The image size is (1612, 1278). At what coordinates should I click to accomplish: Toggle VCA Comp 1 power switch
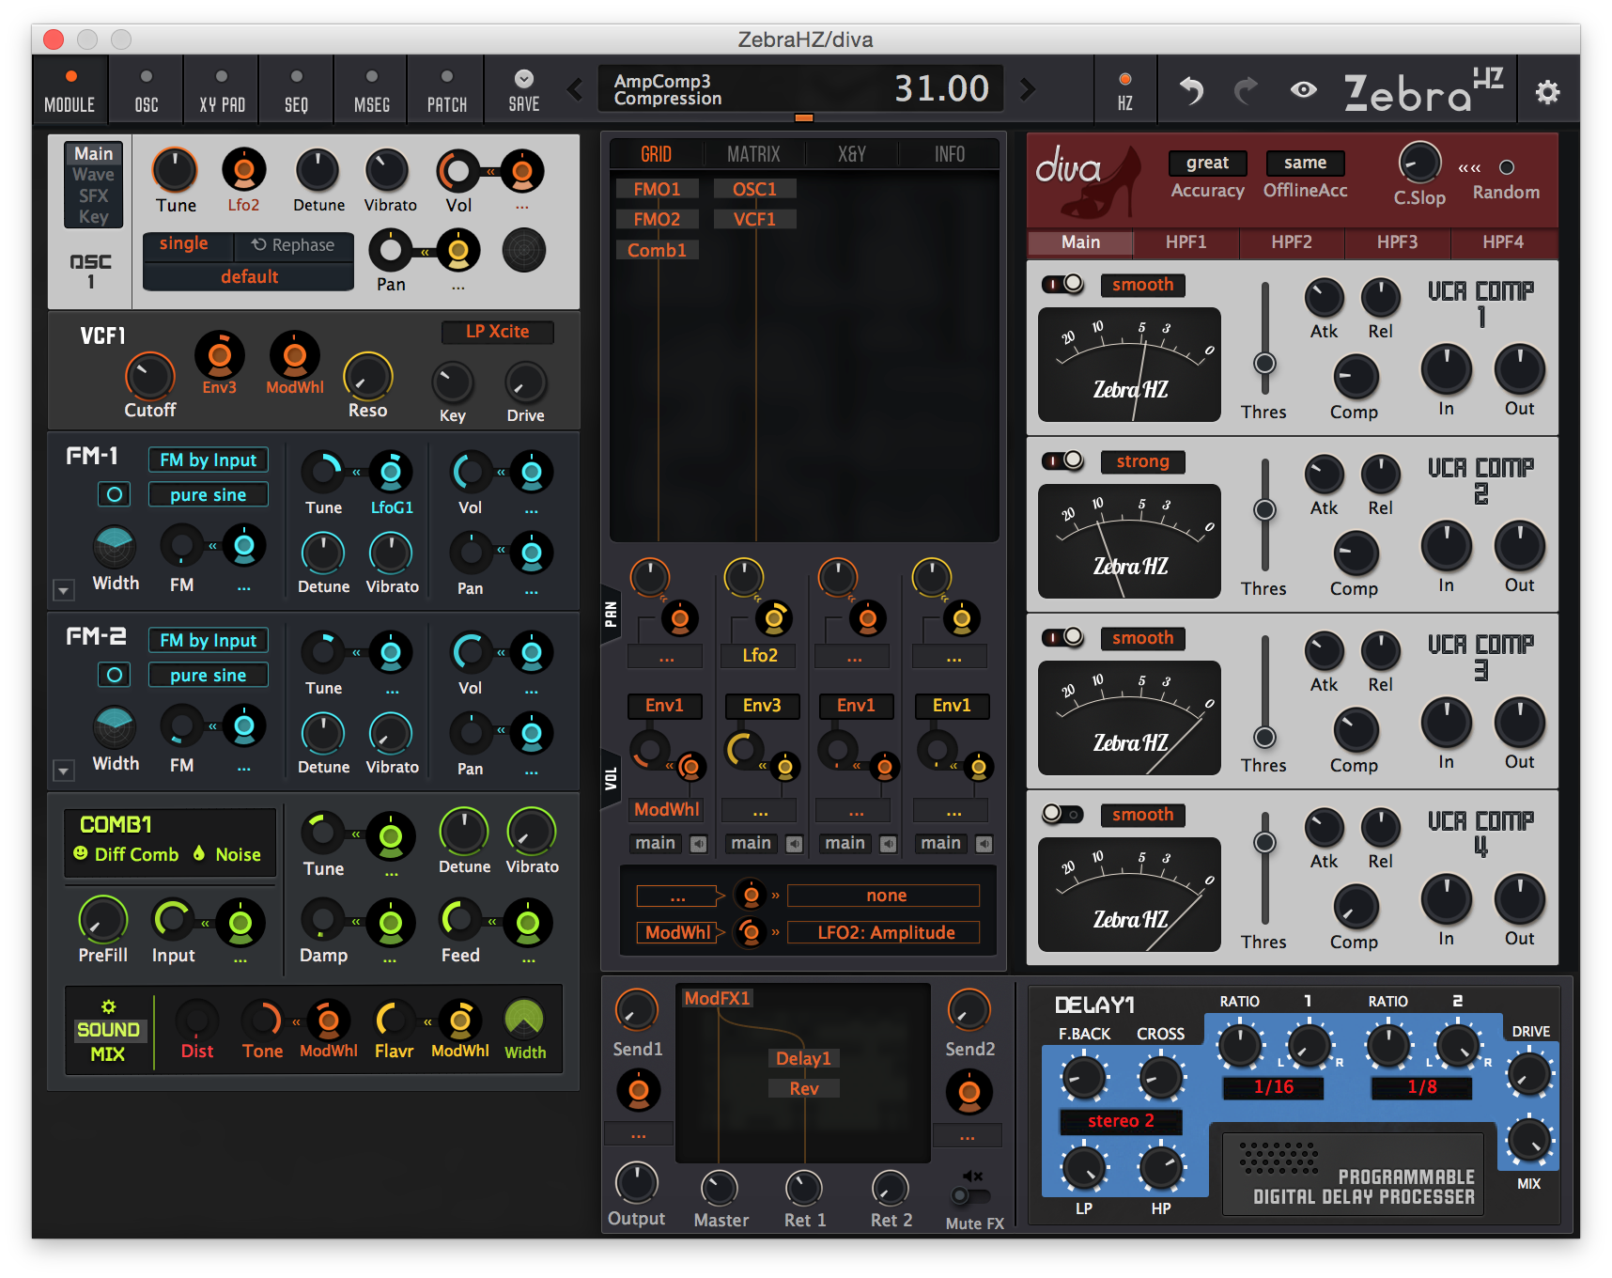click(x=1062, y=284)
